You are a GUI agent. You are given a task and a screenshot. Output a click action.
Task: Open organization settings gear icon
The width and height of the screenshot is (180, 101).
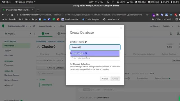click(34, 26)
